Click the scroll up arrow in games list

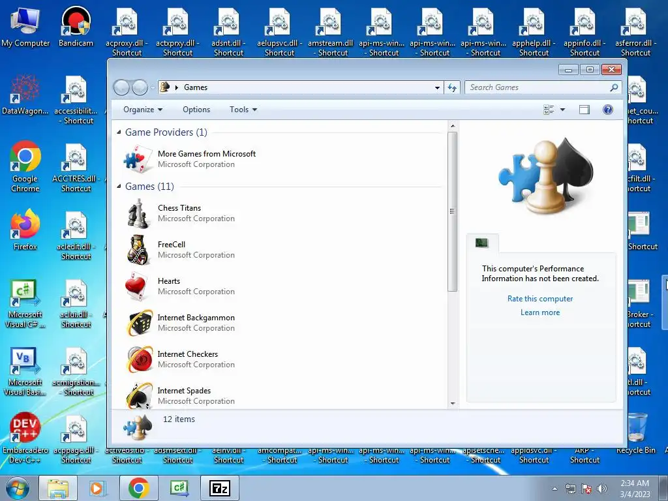(453, 126)
